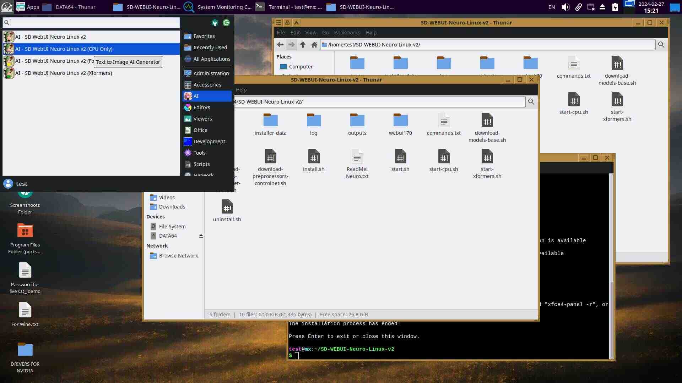
Task: Select All Applications category
Action: click(x=211, y=59)
